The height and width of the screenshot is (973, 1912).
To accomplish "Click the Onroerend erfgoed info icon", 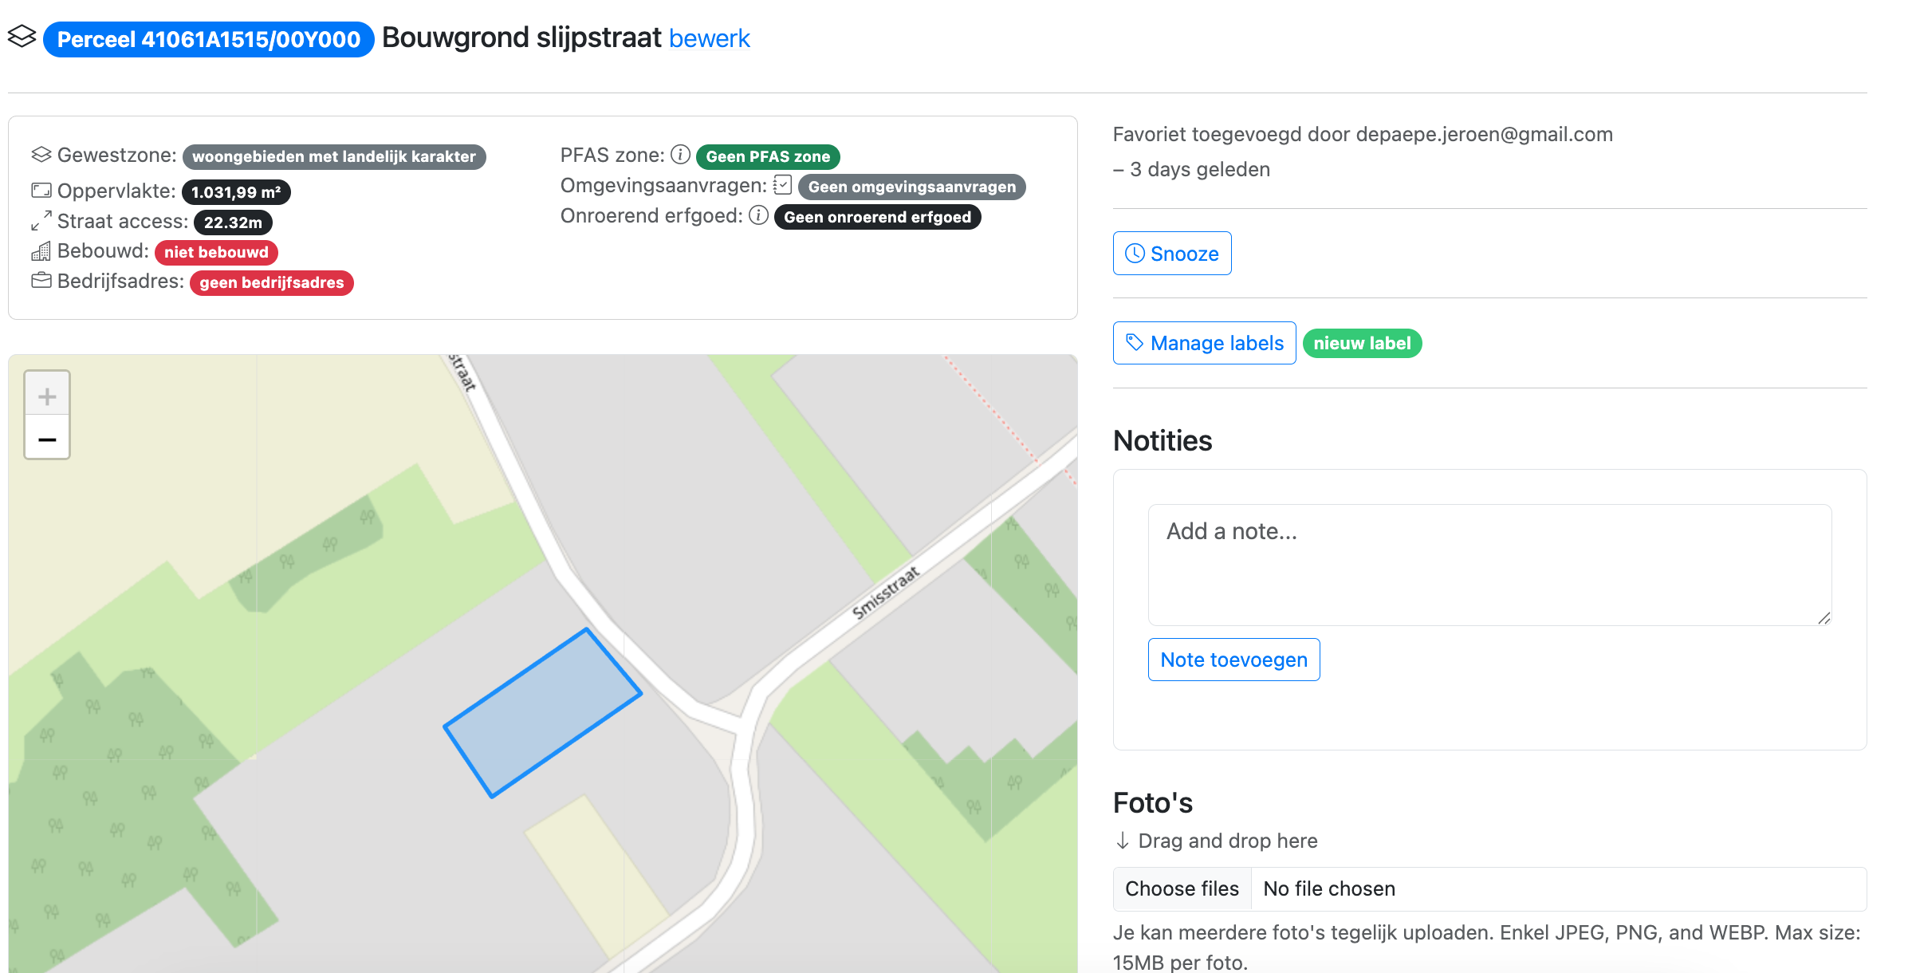I will pos(758,215).
